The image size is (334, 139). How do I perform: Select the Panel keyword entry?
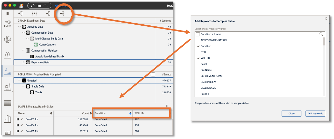point(204,64)
